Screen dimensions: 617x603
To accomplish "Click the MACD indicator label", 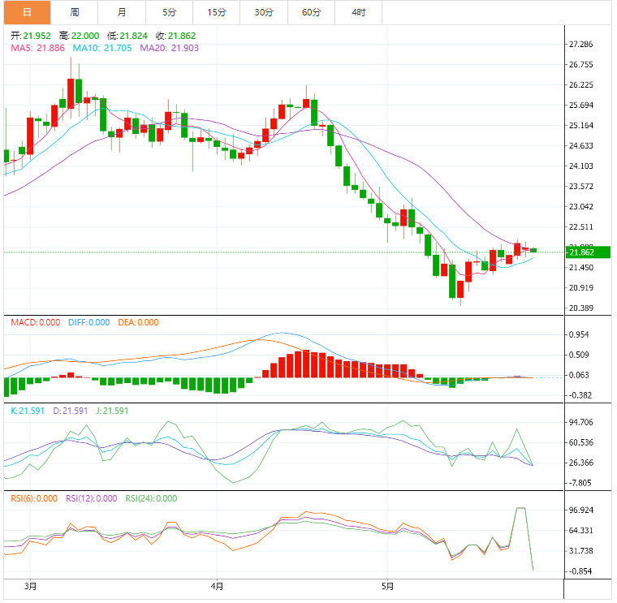I will [x=35, y=322].
